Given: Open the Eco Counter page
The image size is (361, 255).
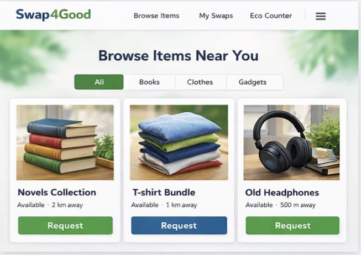Looking at the screenshot, I should pos(271,15).
